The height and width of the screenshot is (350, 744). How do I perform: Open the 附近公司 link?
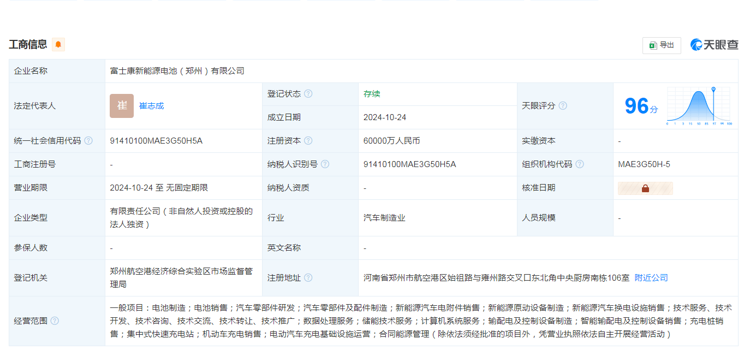[651, 278]
